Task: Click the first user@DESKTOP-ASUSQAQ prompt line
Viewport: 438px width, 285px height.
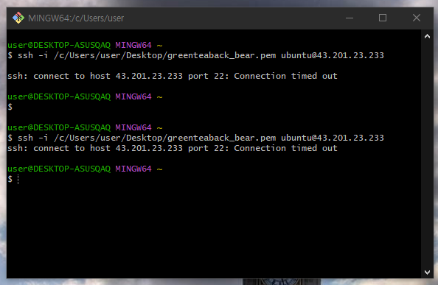Action: click(85, 45)
